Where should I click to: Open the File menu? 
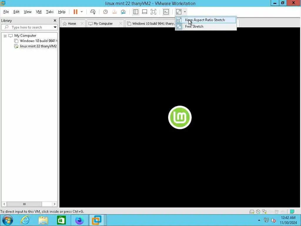click(6, 12)
